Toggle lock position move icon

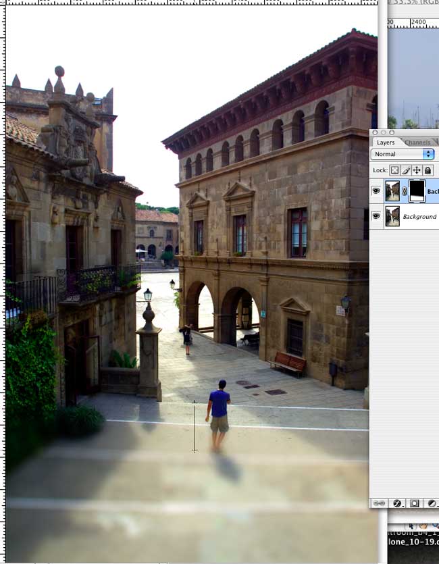coord(417,171)
